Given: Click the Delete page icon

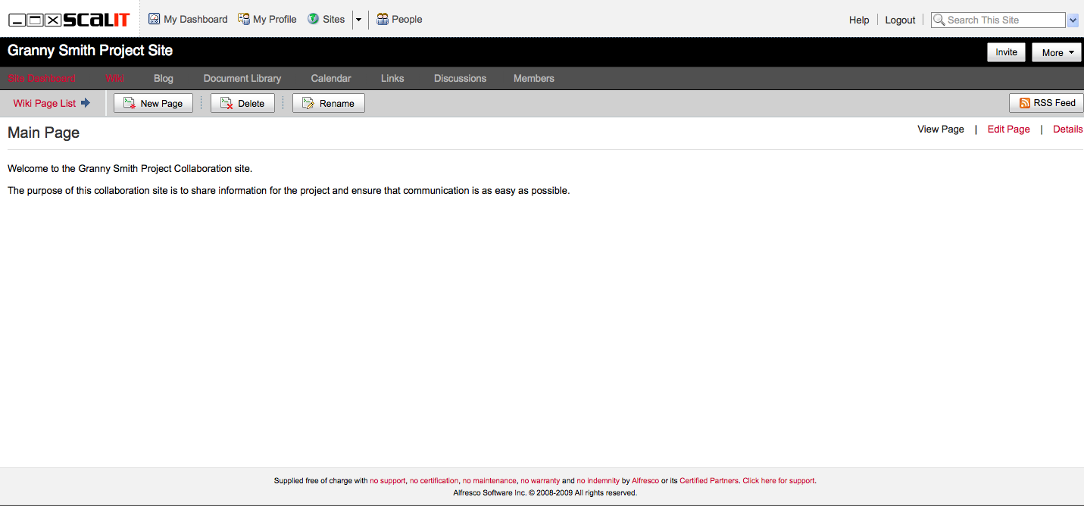Looking at the screenshot, I should [226, 103].
